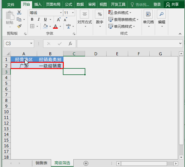This screenshot has height=167, width=185.
Task: Open font dialog launcher
Action: 74,34
